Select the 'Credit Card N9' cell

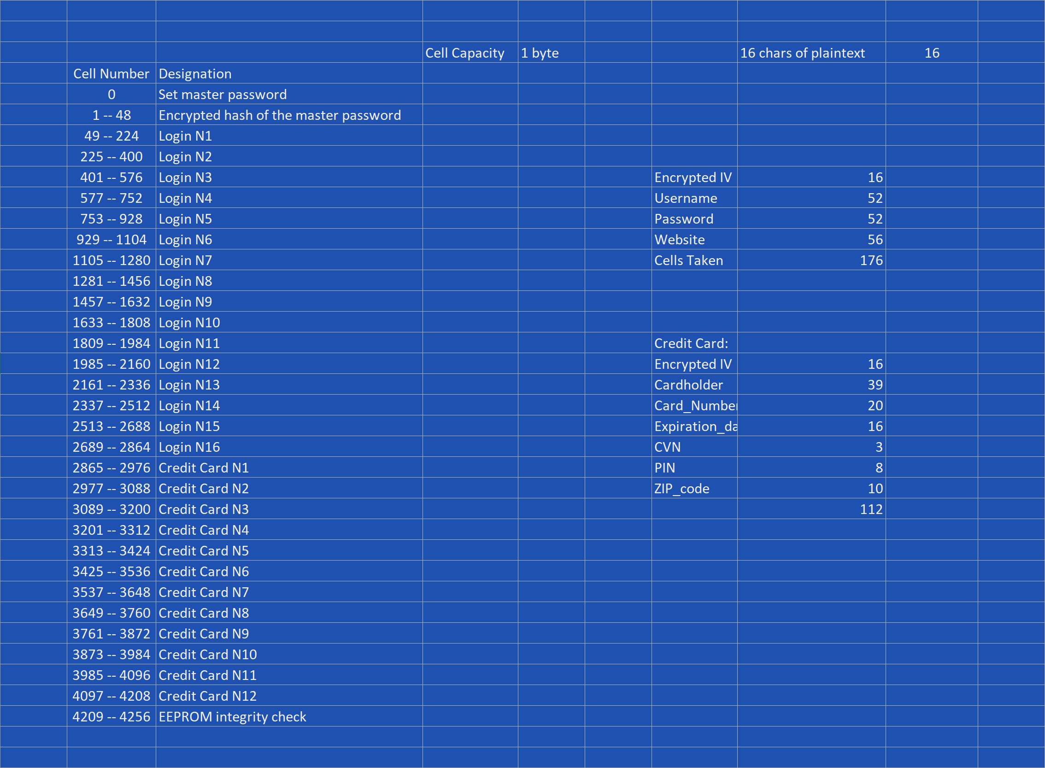click(289, 633)
